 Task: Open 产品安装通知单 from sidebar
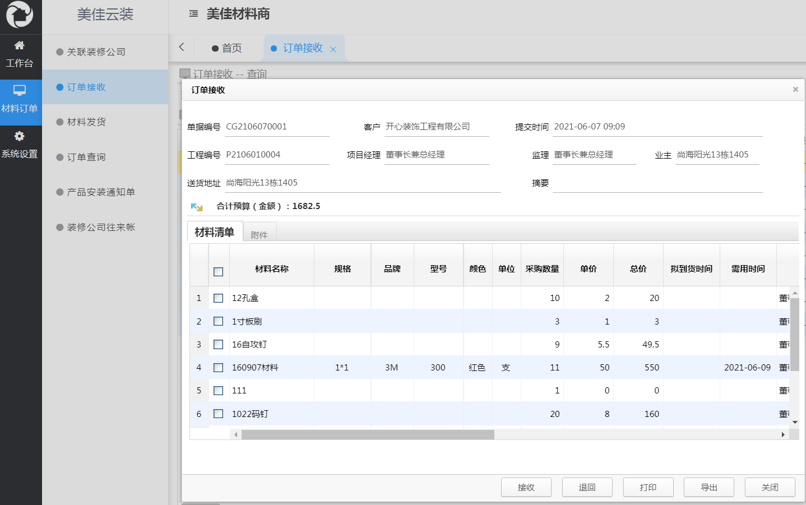101,192
